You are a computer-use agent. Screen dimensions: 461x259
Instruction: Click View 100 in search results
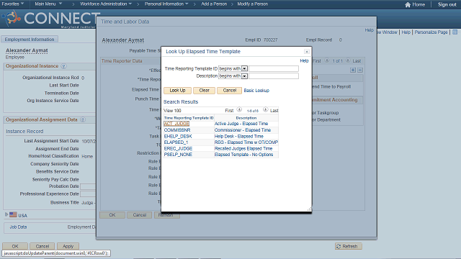pos(172,111)
